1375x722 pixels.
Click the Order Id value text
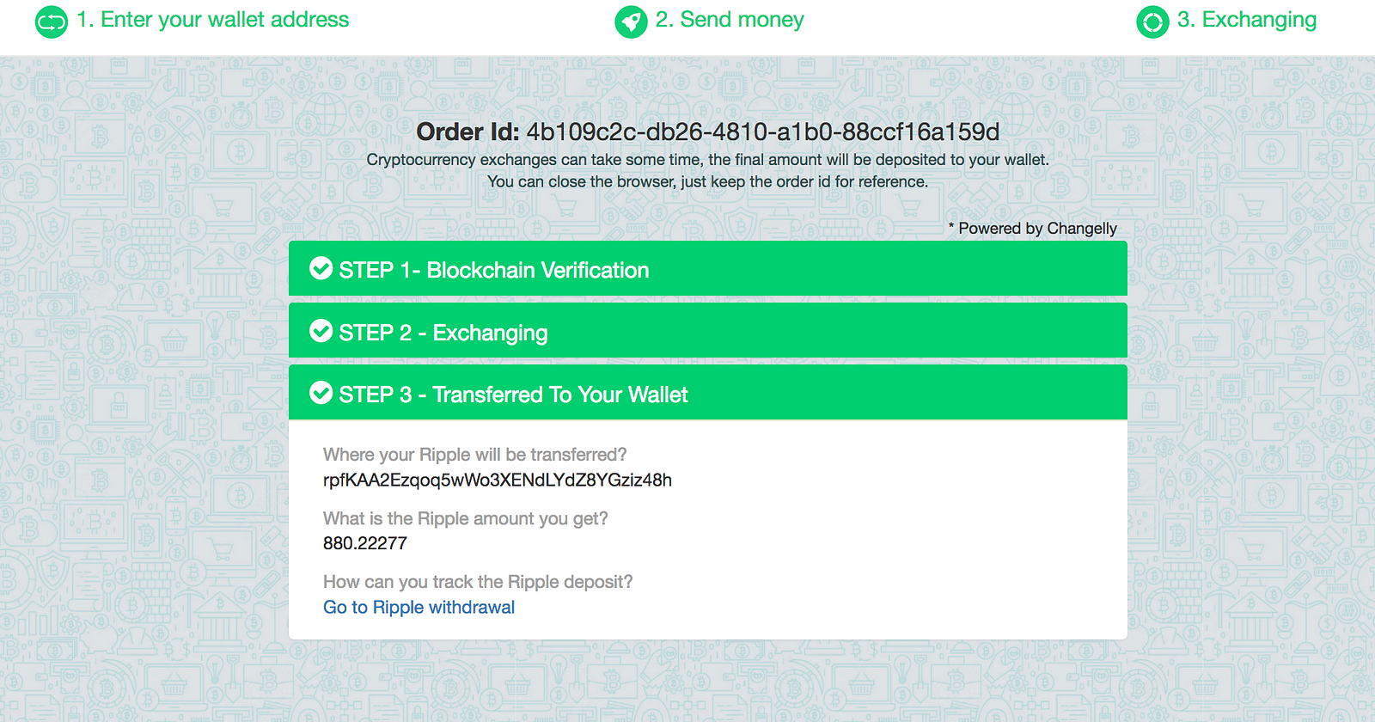pyautogui.click(x=762, y=132)
